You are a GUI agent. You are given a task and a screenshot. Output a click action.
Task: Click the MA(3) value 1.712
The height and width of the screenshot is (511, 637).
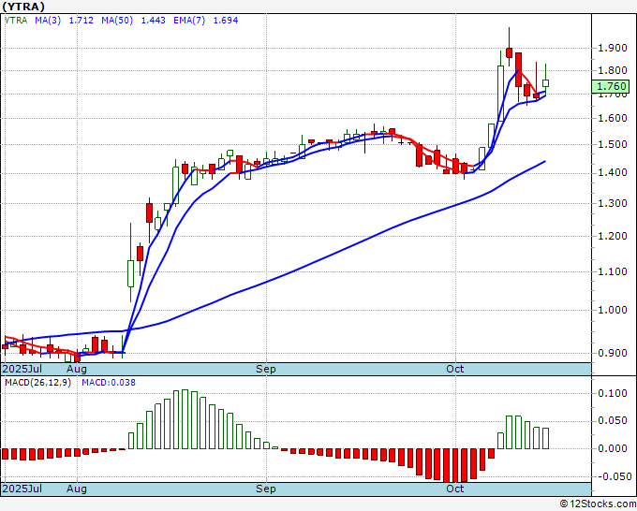[x=81, y=21]
